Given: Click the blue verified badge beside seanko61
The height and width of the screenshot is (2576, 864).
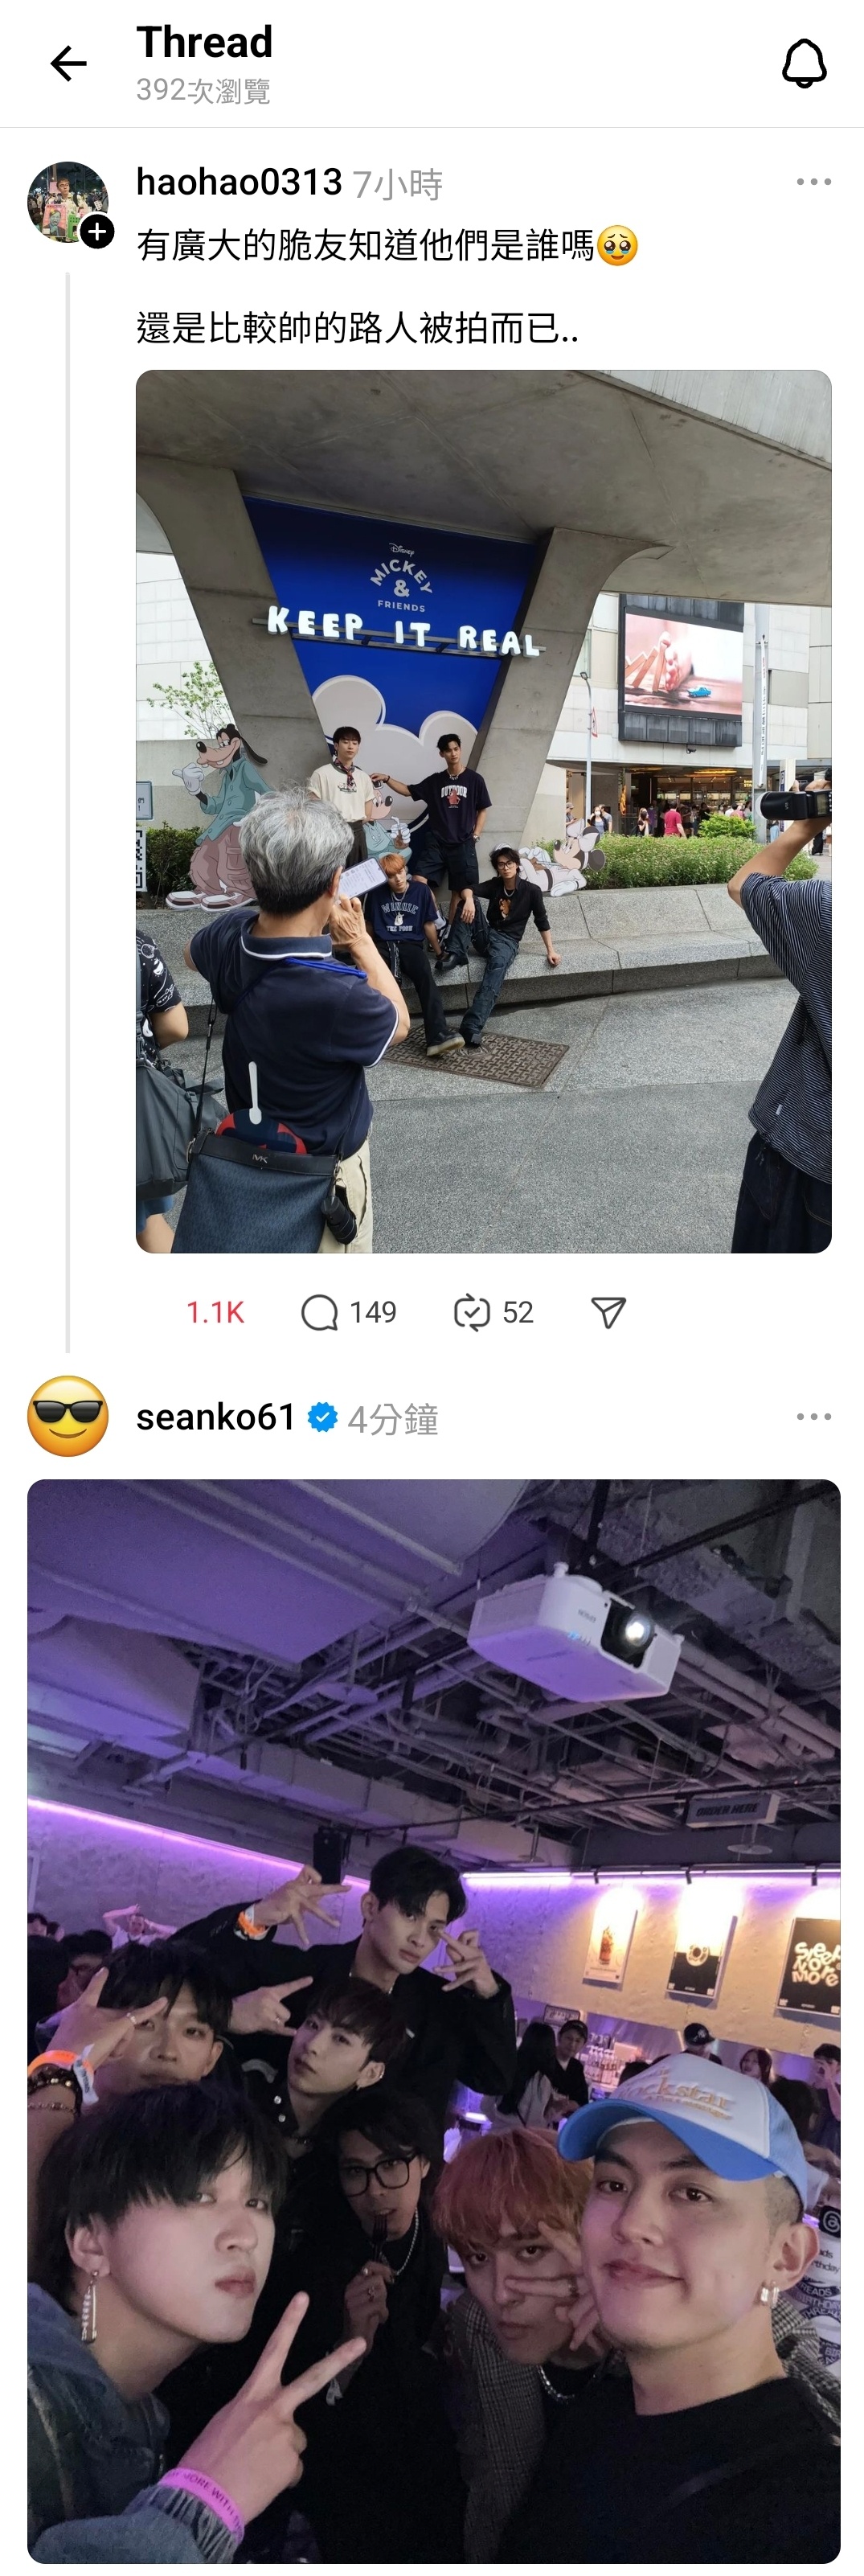Looking at the screenshot, I should [322, 1417].
